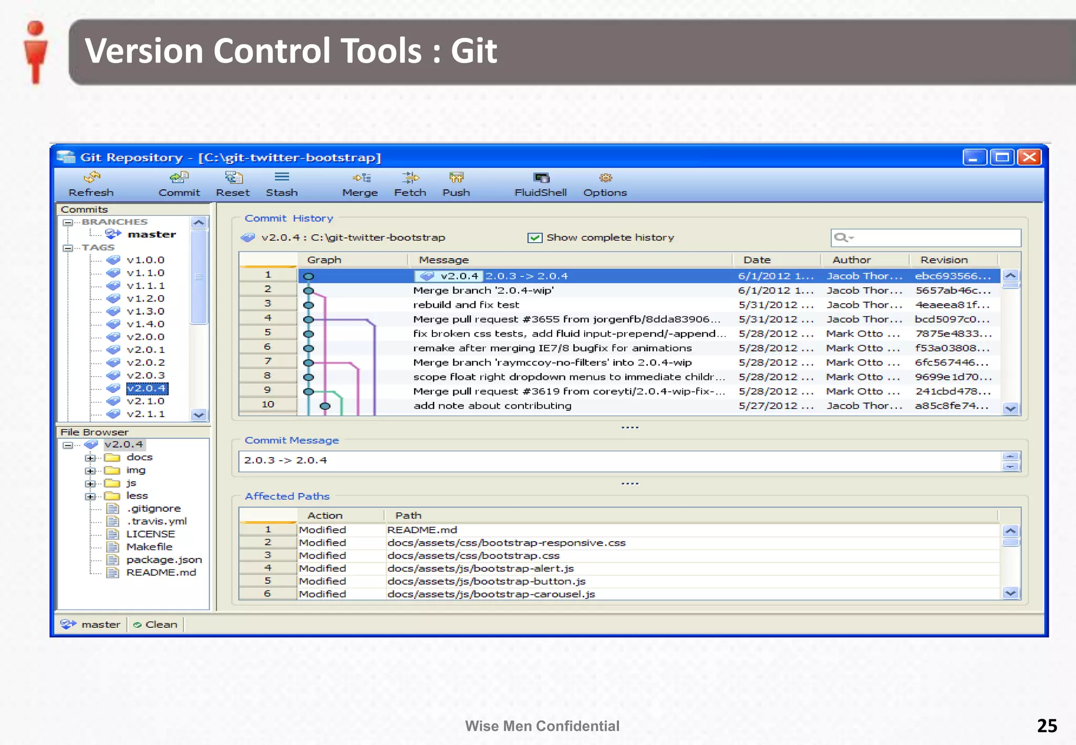This screenshot has width=1076, height=745.
Task: Toggle Show complete history checkbox
Action: click(535, 237)
